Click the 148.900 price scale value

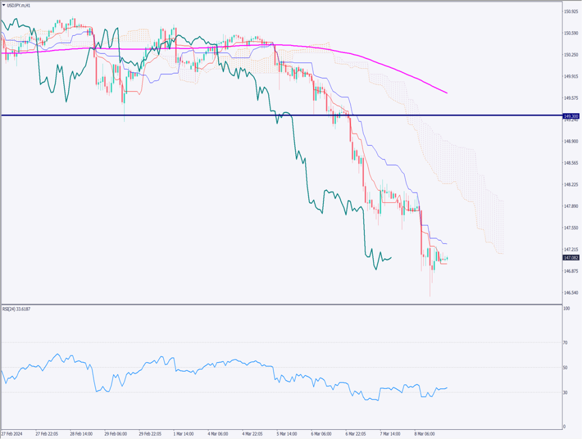pos(571,141)
